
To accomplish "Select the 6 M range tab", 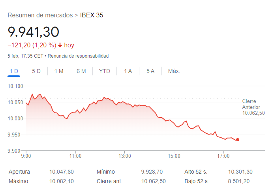I will pyautogui.click(x=81, y=71).
